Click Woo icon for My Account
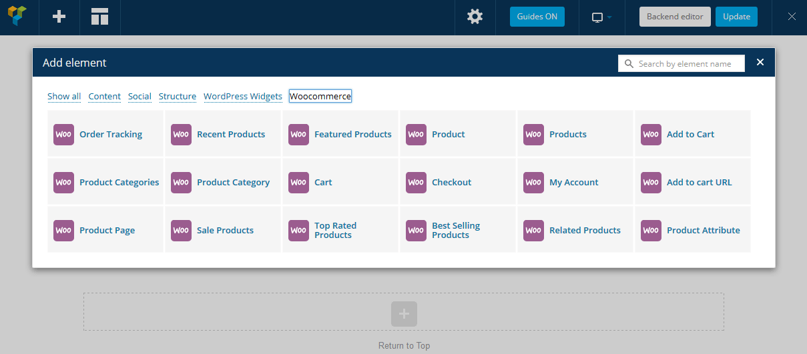This screenshot has height=354, width=807. [534, 182]
